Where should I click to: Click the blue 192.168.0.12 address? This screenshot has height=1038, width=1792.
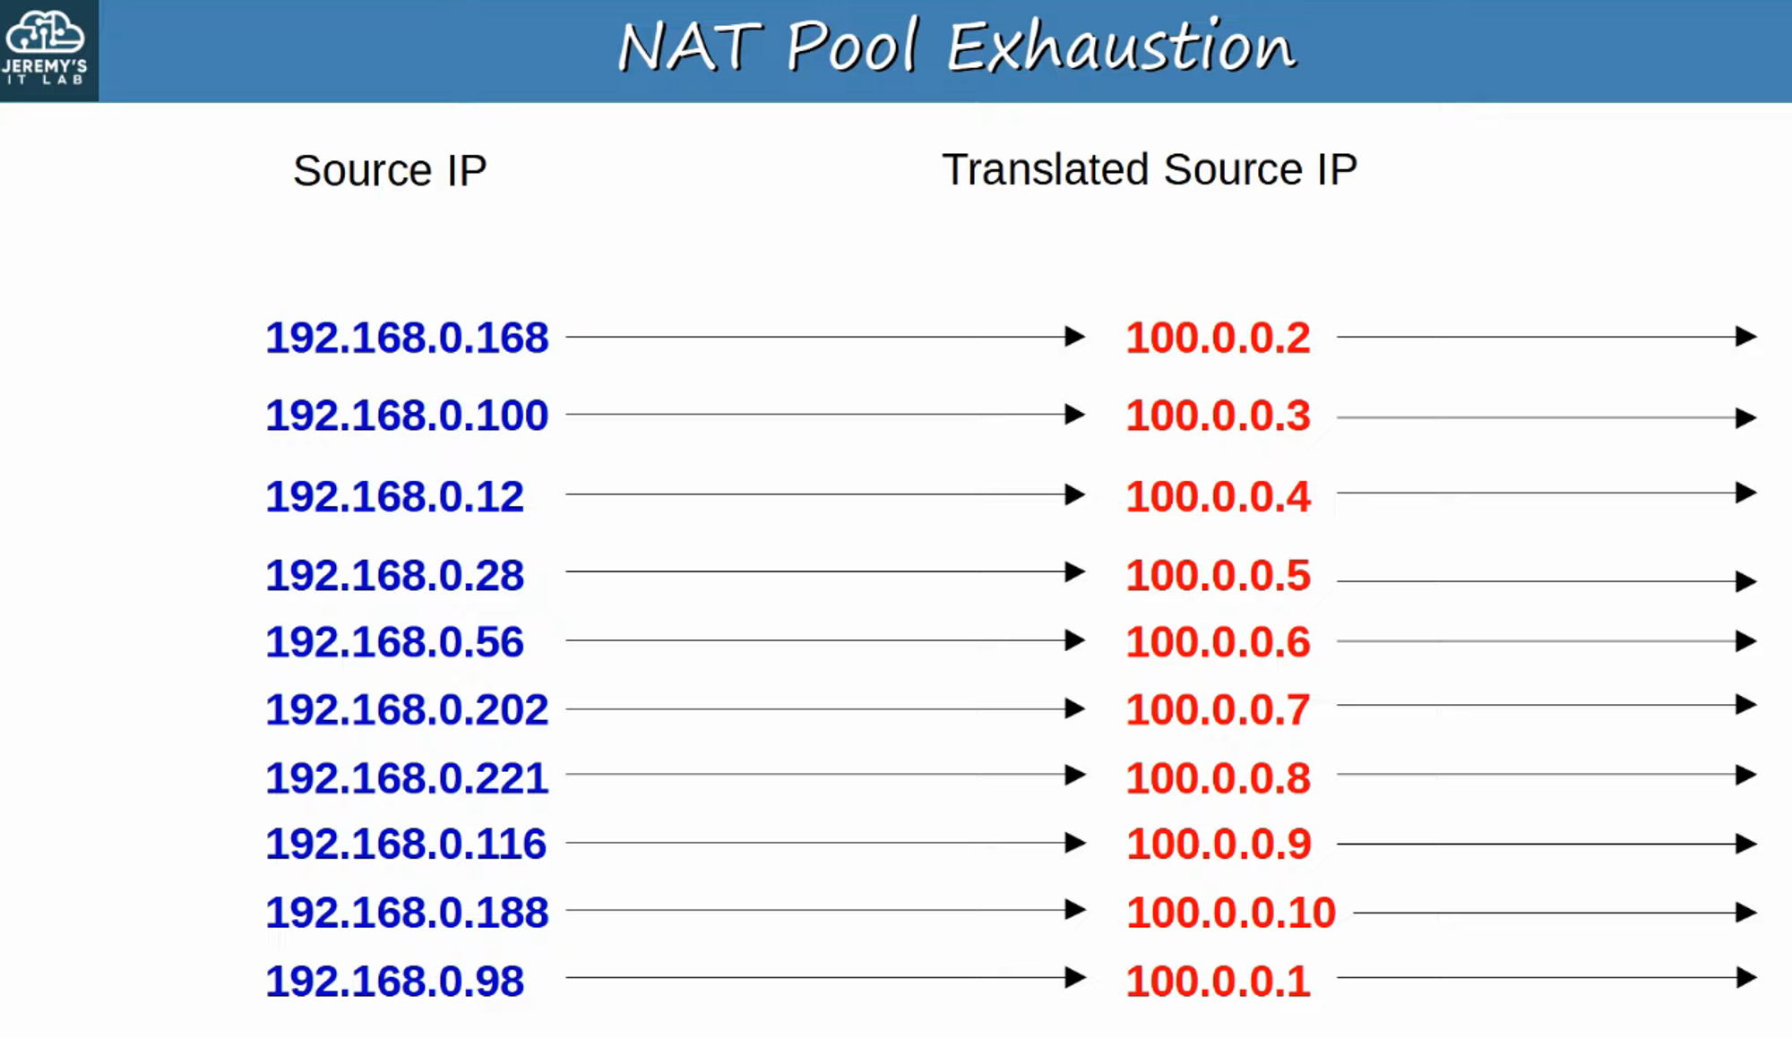[x=394, y=496]
